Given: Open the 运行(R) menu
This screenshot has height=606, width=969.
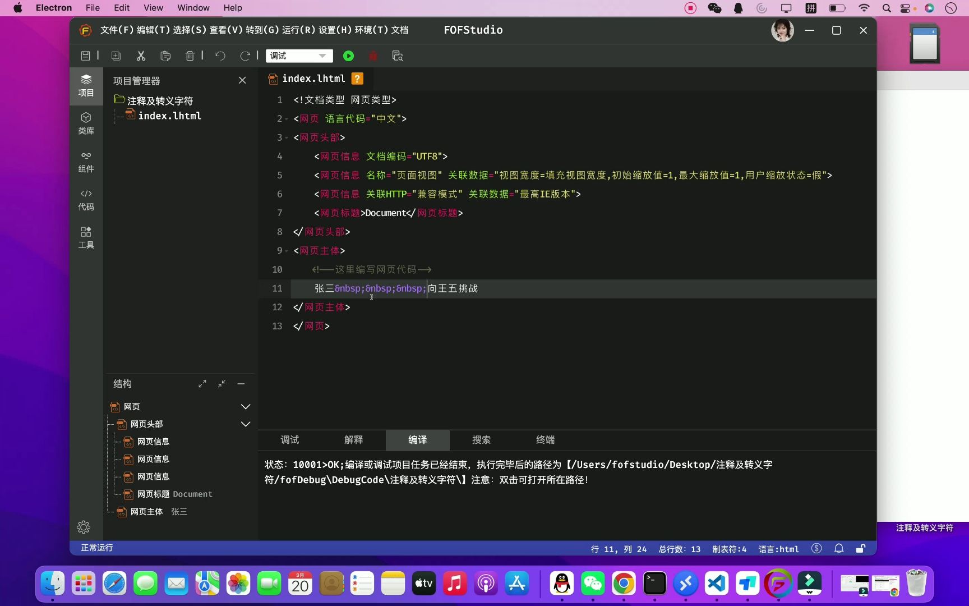Looking at the screenshot, I should [299, 30].
